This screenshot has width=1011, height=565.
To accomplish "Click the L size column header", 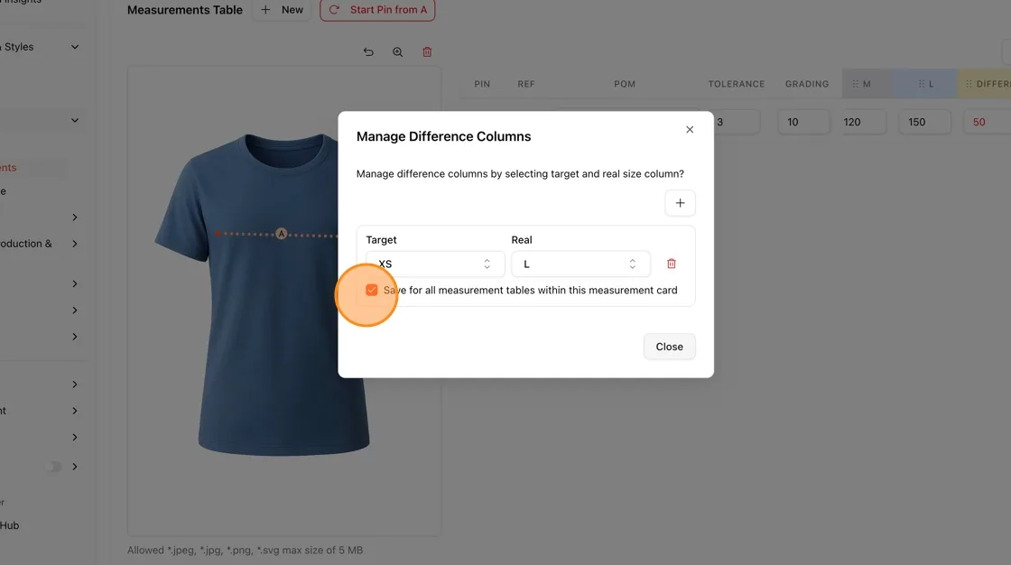I will [x=925, y=84].
